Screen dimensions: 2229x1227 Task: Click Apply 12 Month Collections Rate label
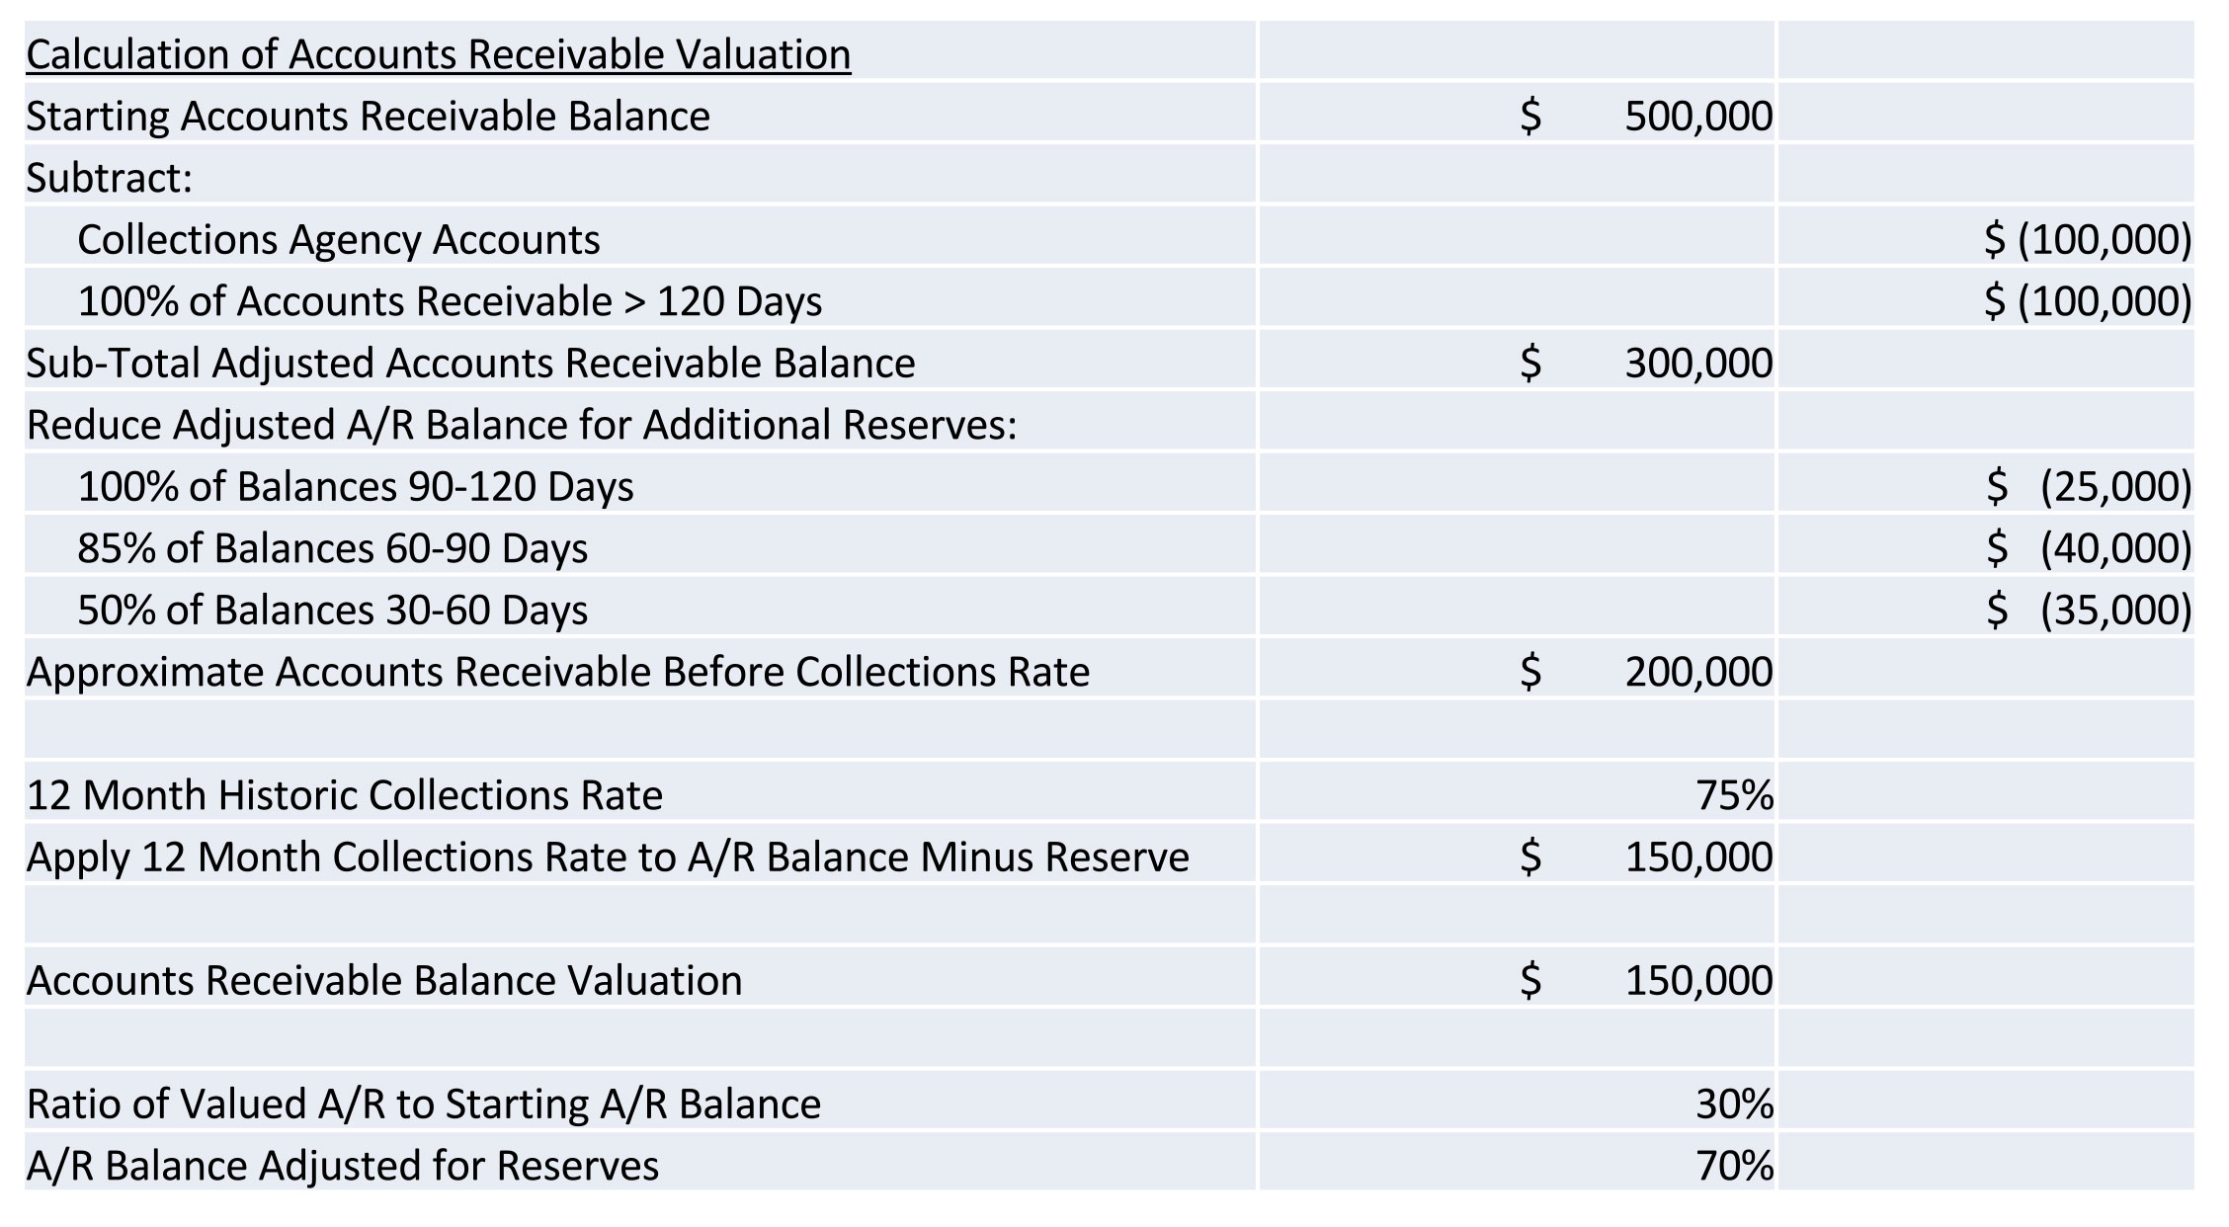[x=608, y=857]
